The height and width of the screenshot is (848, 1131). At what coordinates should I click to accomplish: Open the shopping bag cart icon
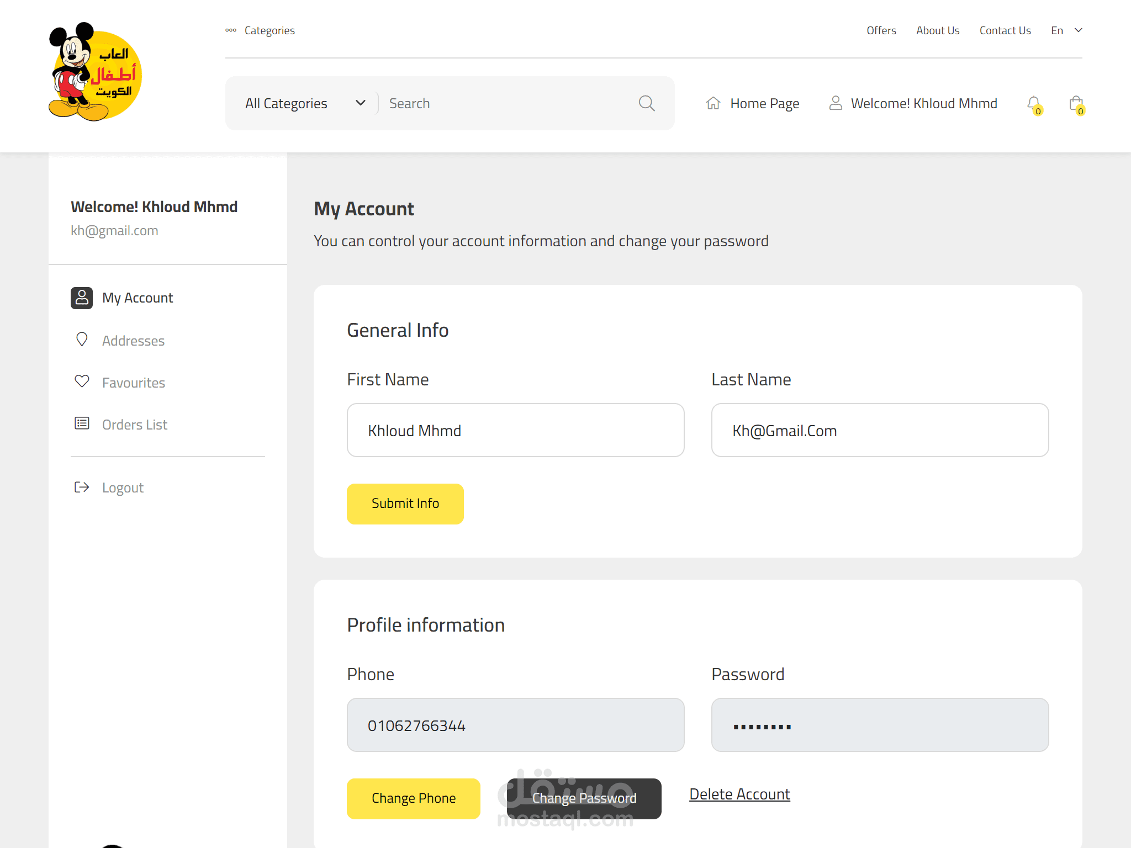pyautogui.click(x=1075, y=103)
